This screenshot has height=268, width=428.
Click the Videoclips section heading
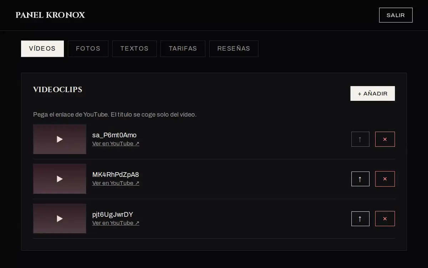[58, 89]
